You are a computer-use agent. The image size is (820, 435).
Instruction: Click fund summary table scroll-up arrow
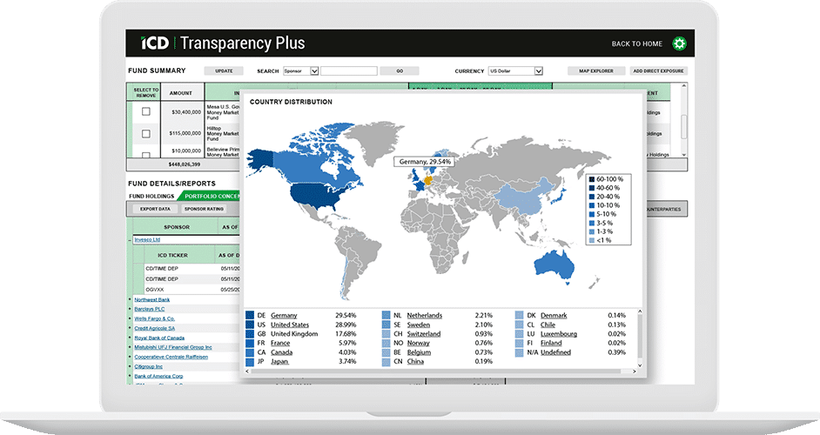(684, 87)
